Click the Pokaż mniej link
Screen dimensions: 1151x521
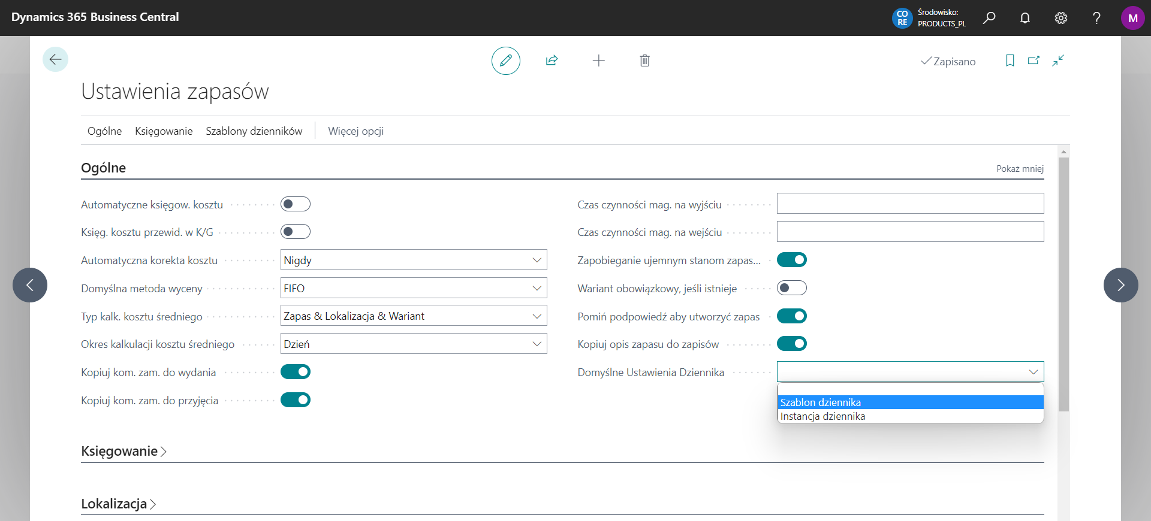pos(1019,169)
